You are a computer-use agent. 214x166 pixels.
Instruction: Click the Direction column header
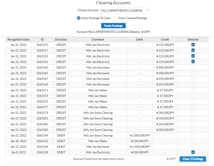click(61, 39)
